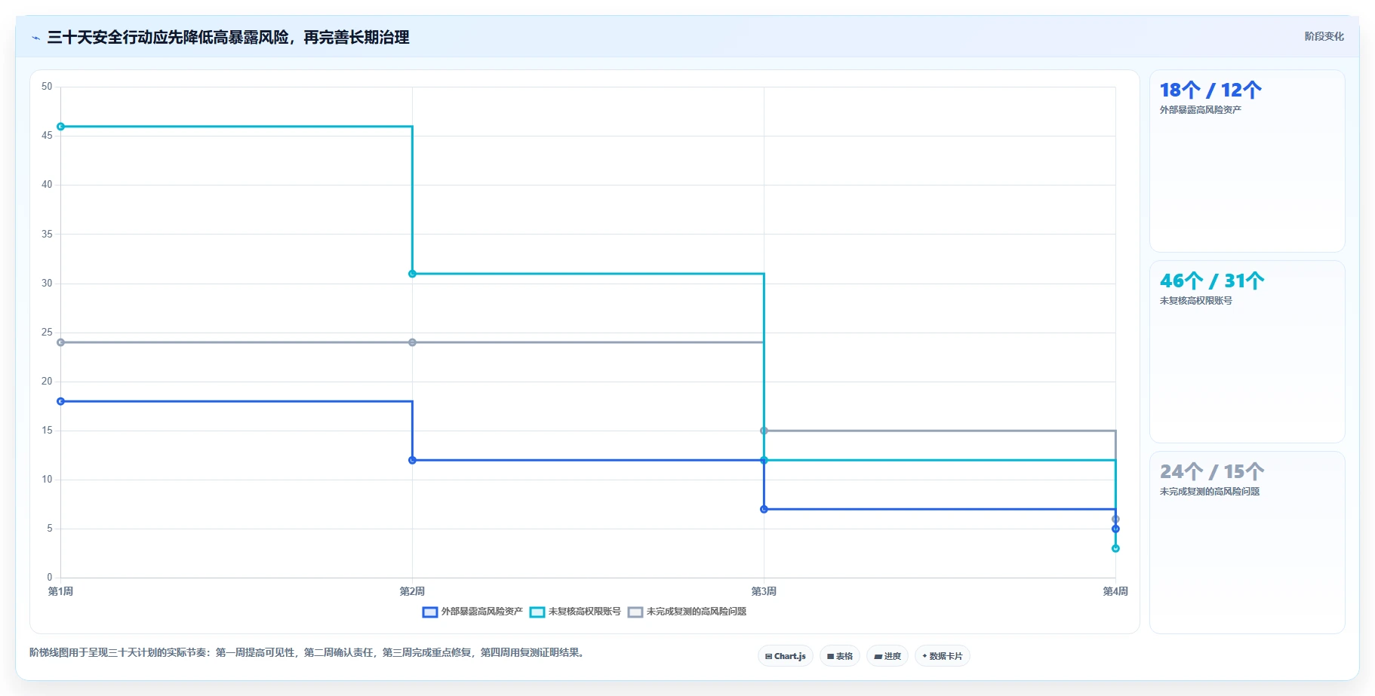Click the 第2周 axis label

click(412, 591)
